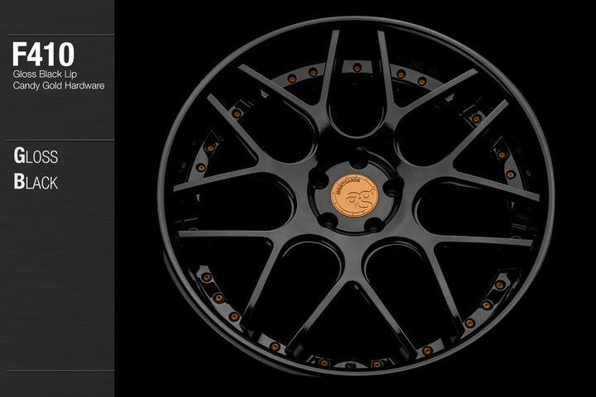This screenshot has height=397, width=596.
Task: Click the large "Black" finish label
Action: point(36,181)
